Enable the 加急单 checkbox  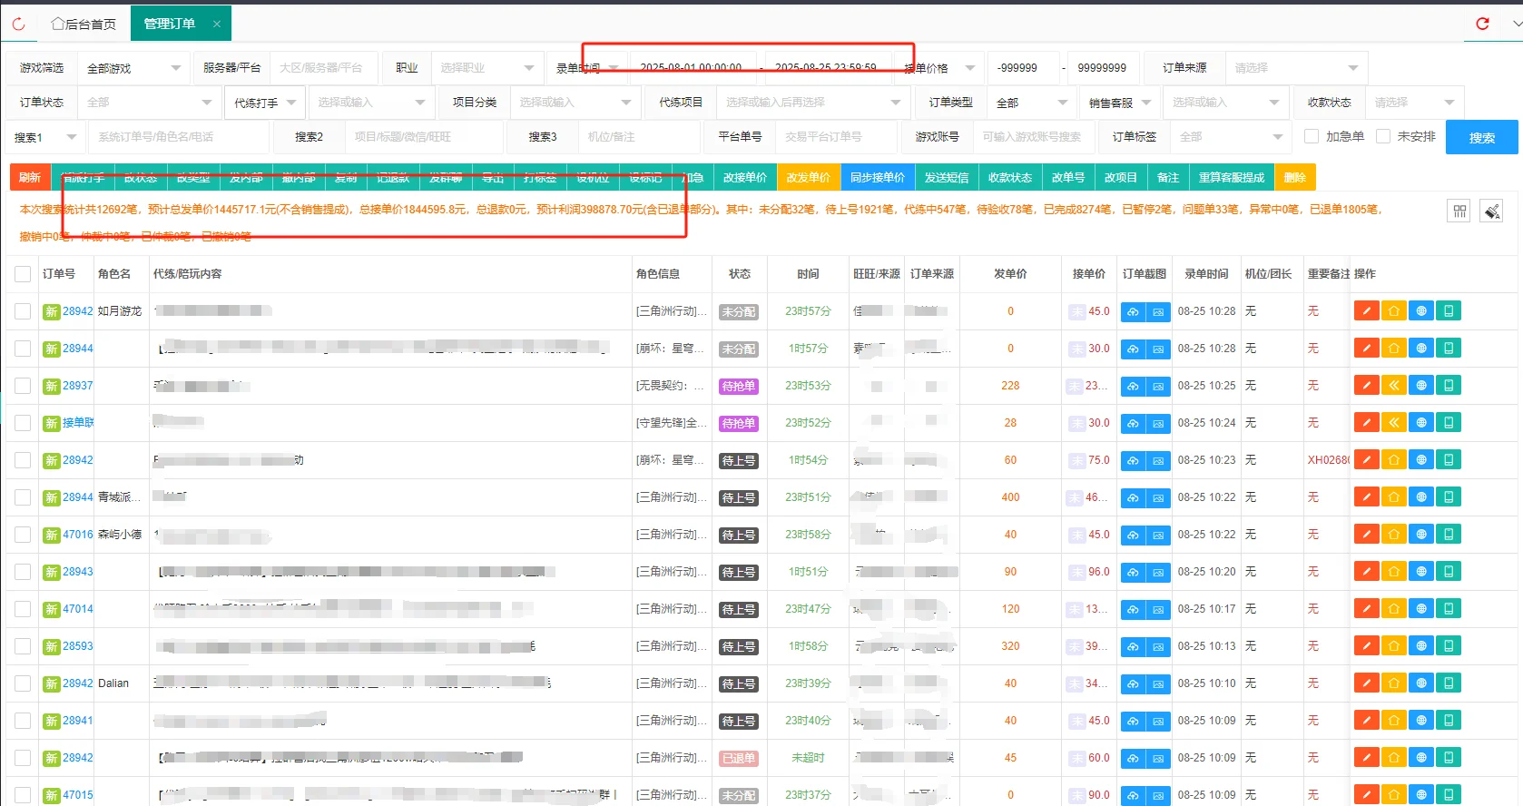1312,136
